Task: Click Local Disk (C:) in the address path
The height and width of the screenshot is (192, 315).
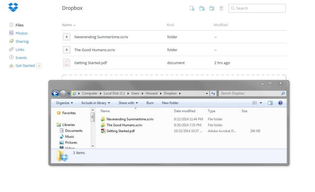Action: point(114,93)
